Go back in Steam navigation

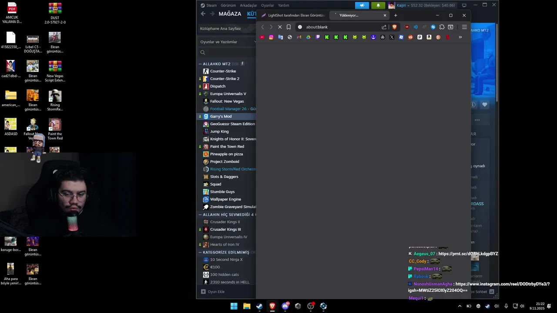pyautogui.click(x=203, y=14)
